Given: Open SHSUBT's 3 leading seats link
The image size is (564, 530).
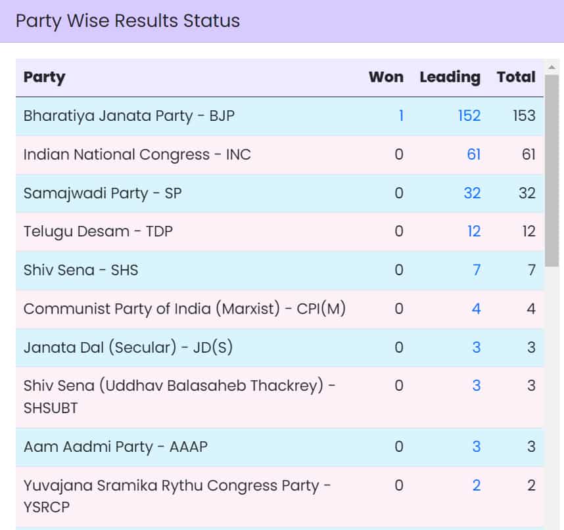Looking at the screenshot, I should tap(476, 386).
